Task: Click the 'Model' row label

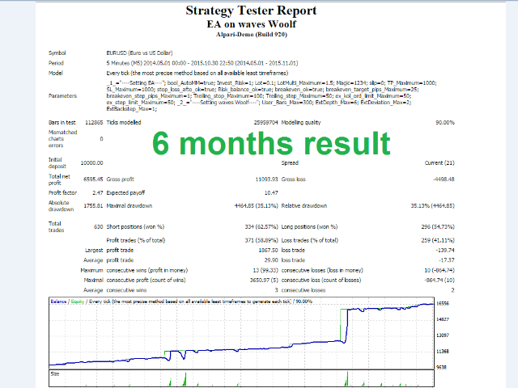Action: pos(56,74)
